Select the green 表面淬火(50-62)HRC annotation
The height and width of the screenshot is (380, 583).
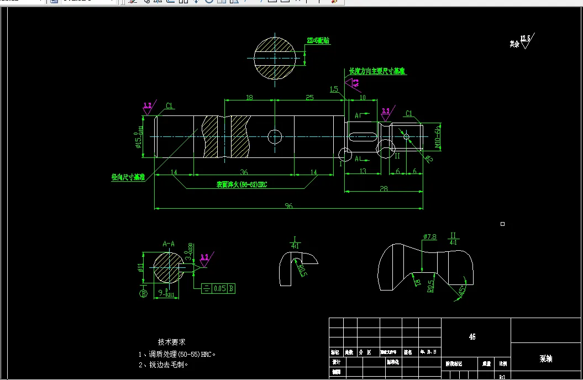(x=243, y=184)
